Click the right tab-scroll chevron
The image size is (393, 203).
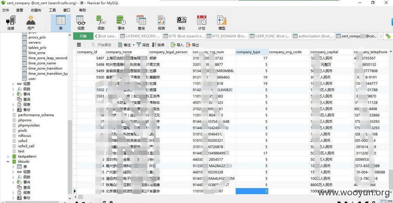[381, 36]
